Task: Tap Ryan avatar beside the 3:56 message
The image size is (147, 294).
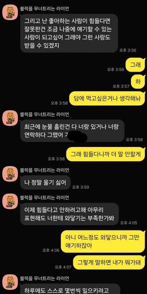Action: point(10,12)
